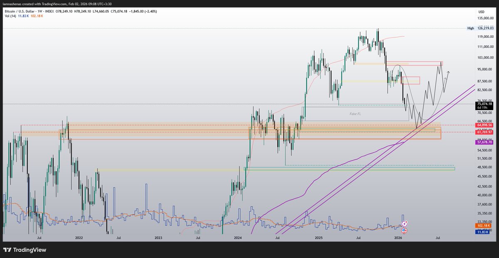The width and height of the screenshot is (499, 258).
Task: Select the red 61,769.97 price label
Action: pos(484,132)
